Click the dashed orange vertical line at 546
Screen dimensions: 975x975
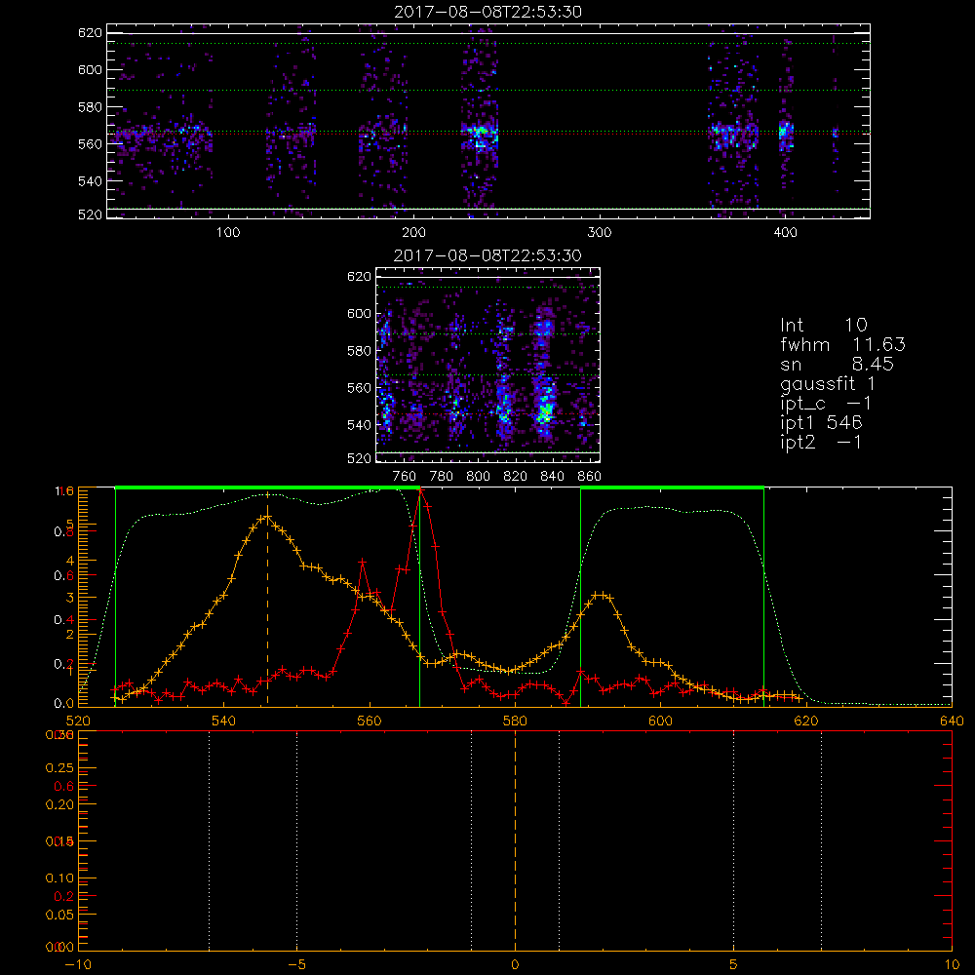[x=267, y=599]
